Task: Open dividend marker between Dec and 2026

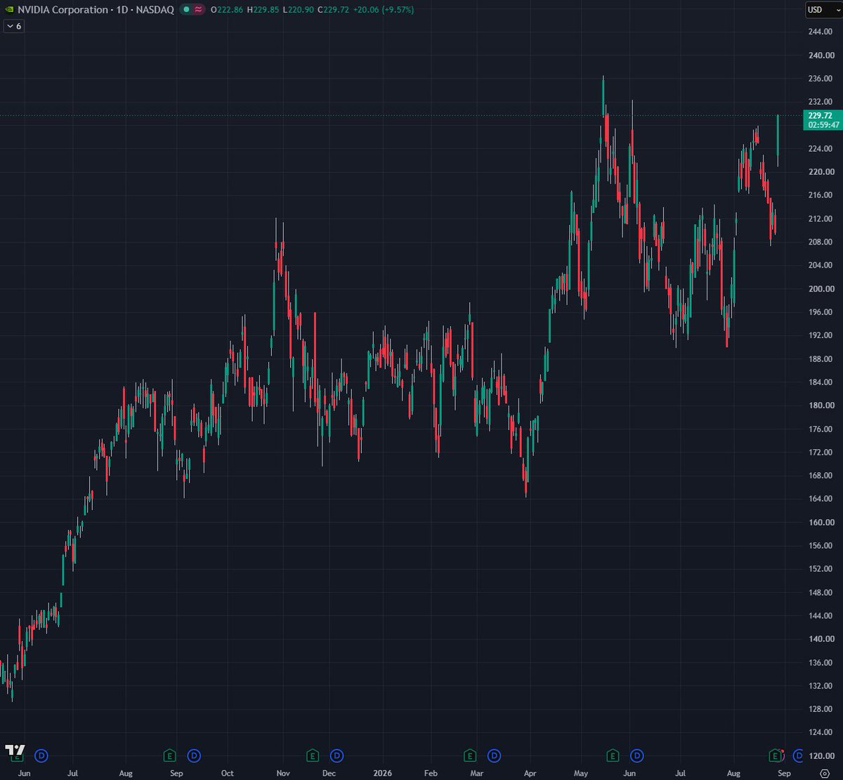Action: [337, 755]
